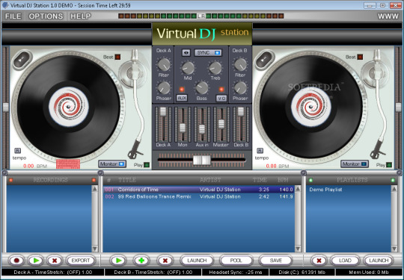Viewport: 404px width, 280px height.
Task: Toggle the AUX button in the mixer
Action: (x=182, y=98)
